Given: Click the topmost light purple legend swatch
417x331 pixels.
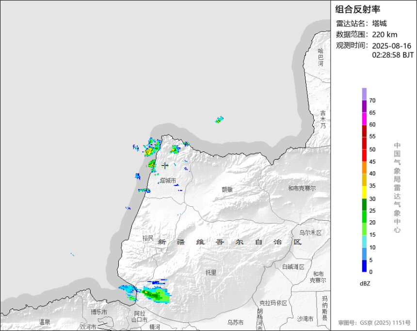Looking at the screenshot, I should pyautogui.click(x=364, y=94).
